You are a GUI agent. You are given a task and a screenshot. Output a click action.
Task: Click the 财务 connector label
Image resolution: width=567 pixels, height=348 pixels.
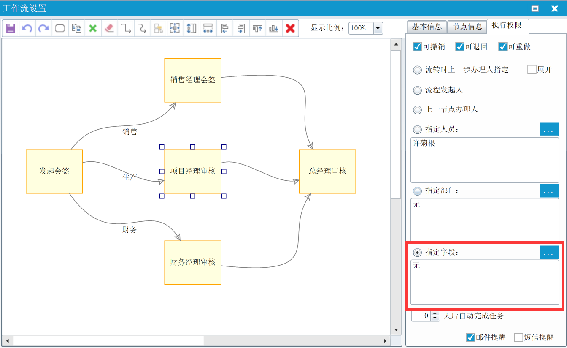click(130, 230)
